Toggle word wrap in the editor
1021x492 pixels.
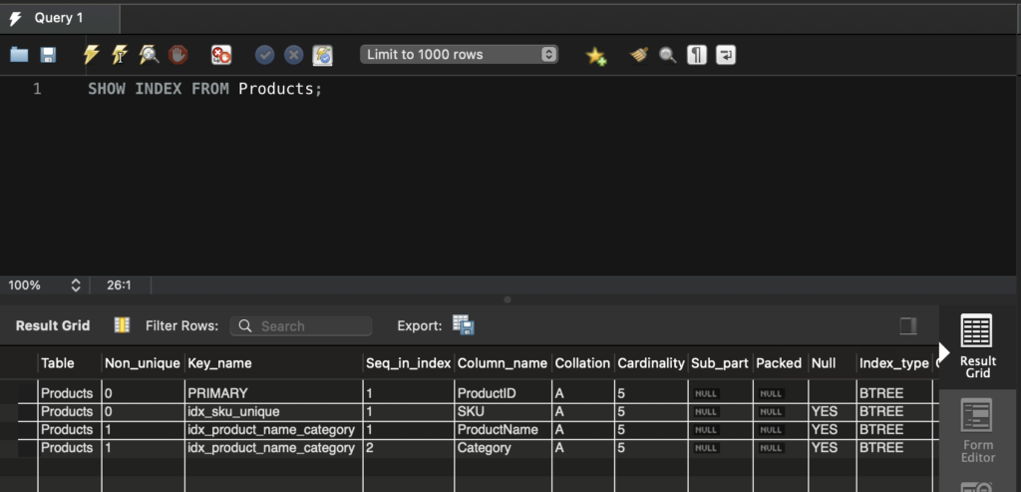[726, 55]
